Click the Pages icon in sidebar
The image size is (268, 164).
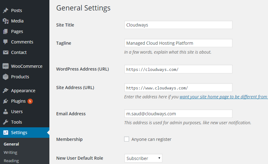[x=6, y=31]
